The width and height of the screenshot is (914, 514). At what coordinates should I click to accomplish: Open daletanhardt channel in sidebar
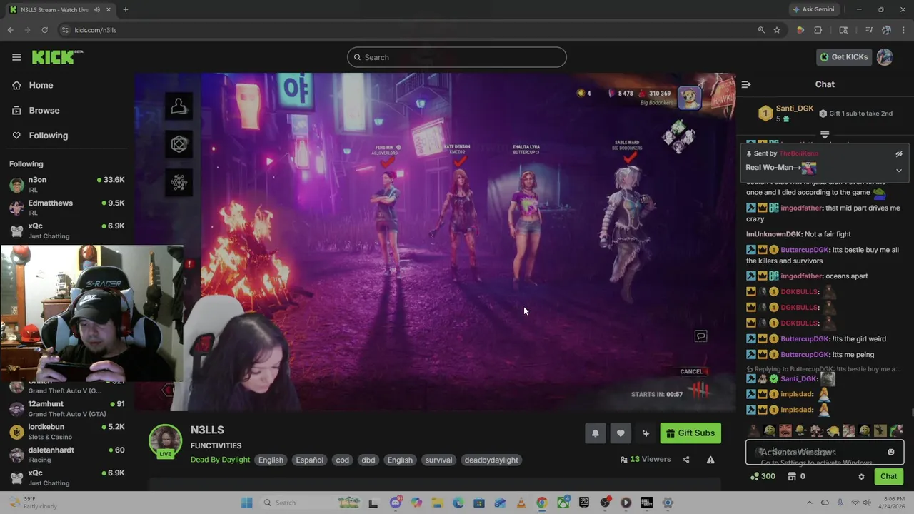[67, 455]
